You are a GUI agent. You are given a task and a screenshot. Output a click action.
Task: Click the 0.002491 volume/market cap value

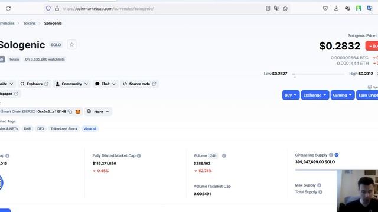202,194
